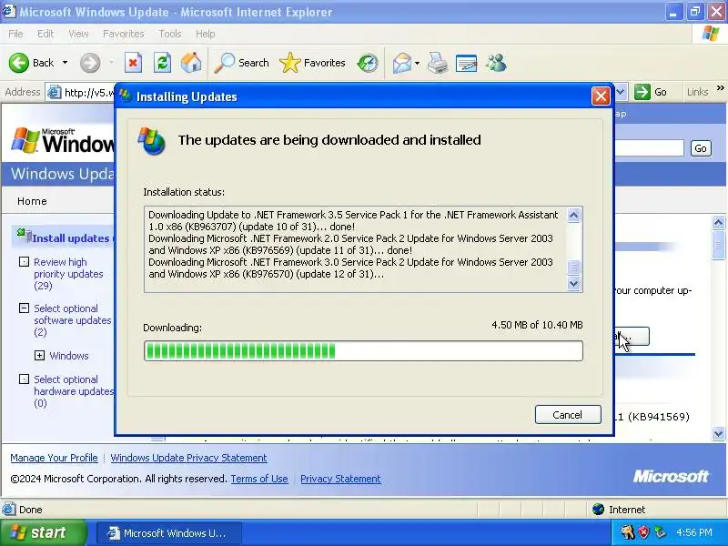Click the installation status scrollbar thumb
728x546 pixels.
(573, 268)
